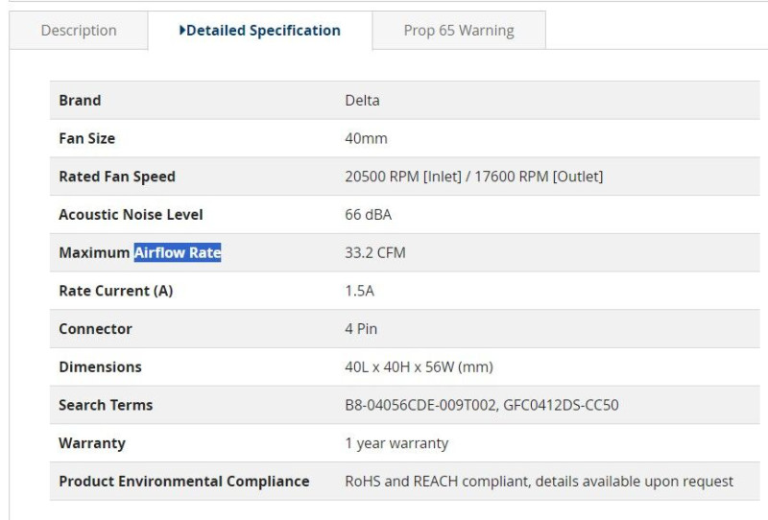Click the arrow icon beside Detailed Specification
Viewport: 768px width, 520px height.
(182, 31)
